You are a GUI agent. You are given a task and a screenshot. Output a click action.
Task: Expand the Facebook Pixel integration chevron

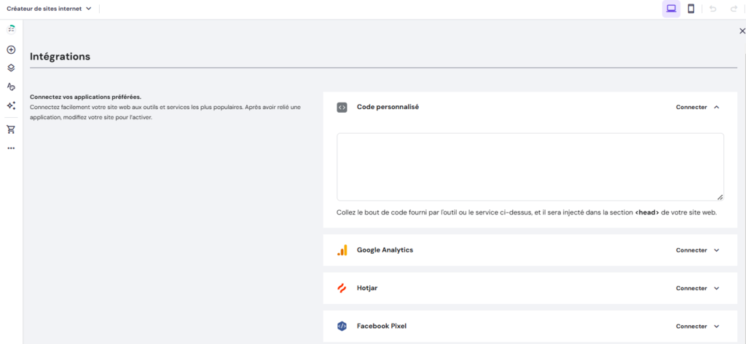click(717, 327)
